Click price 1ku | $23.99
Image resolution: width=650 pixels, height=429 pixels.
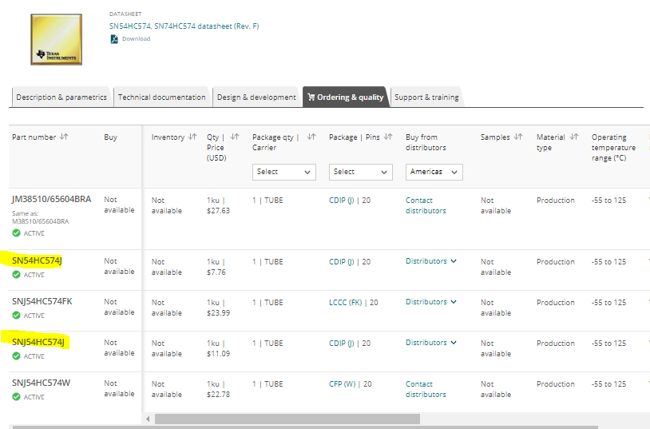click(x=218, y=308)
